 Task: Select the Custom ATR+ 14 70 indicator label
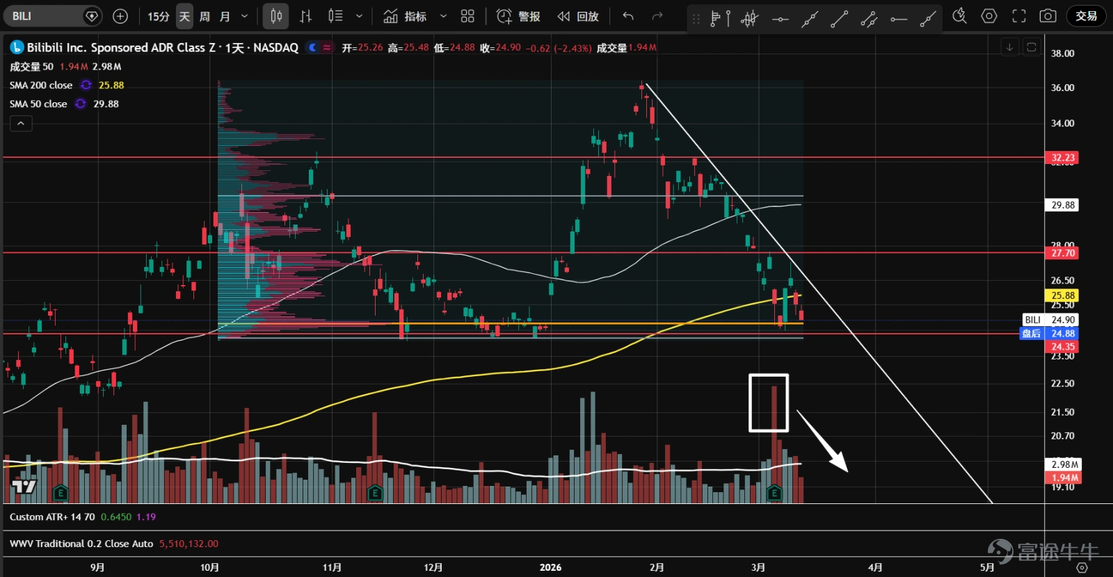point(52,517)
